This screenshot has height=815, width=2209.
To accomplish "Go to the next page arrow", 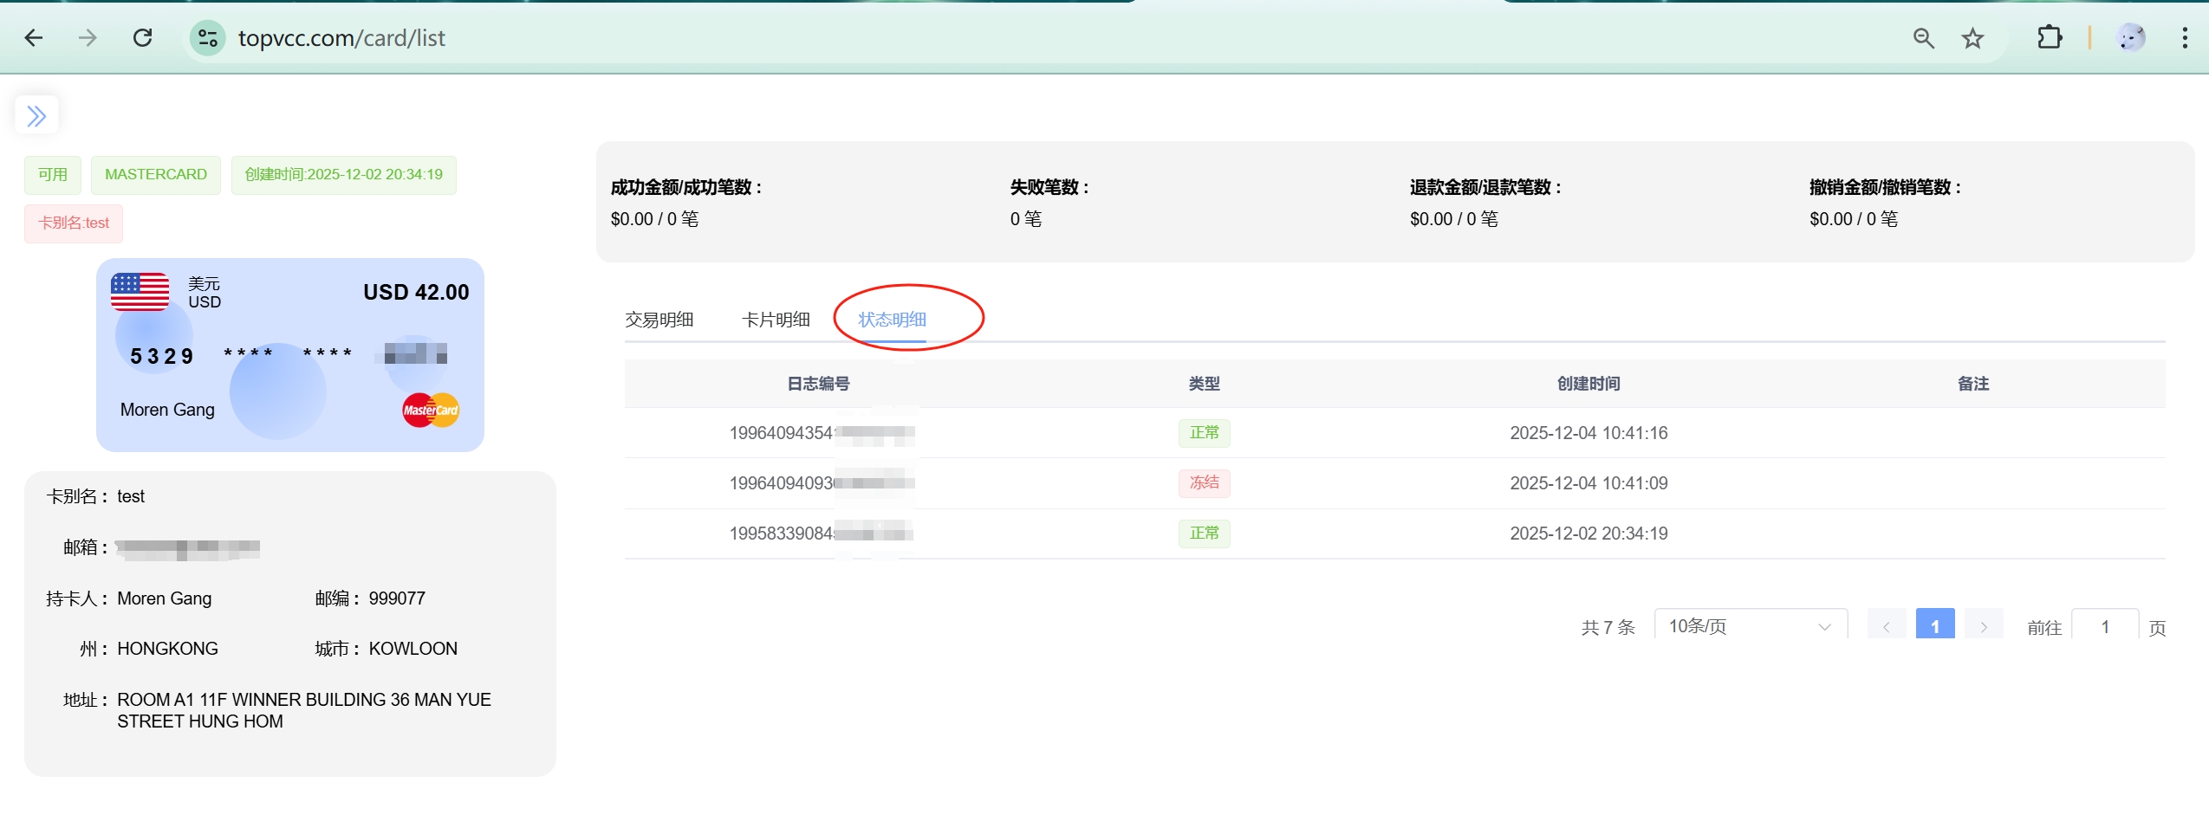I will coord(1983,626).
